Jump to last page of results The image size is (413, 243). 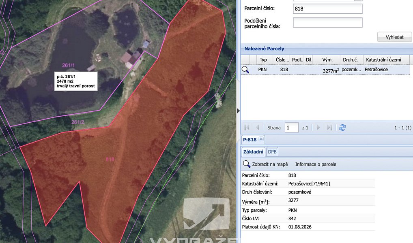[329, 128]
